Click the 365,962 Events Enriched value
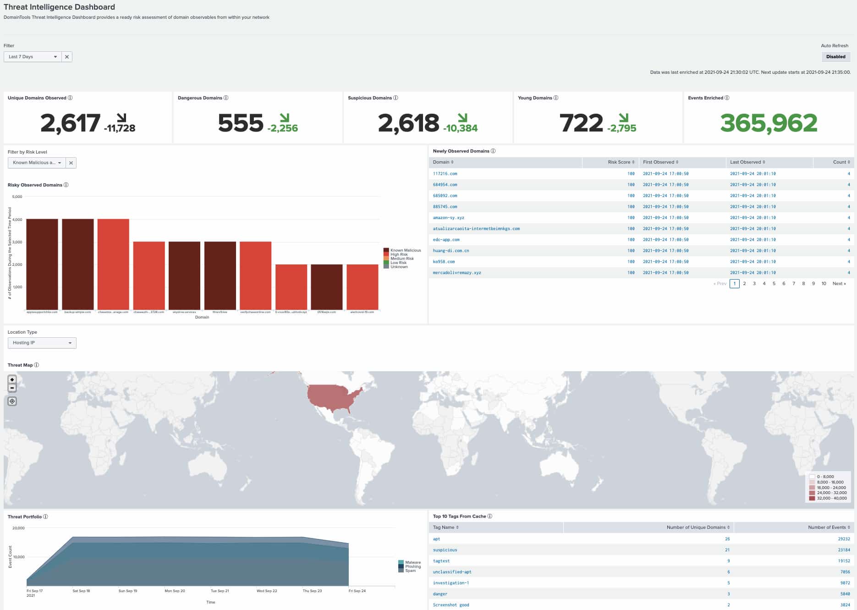The image size is (857, 610). [x=769, y=123]
